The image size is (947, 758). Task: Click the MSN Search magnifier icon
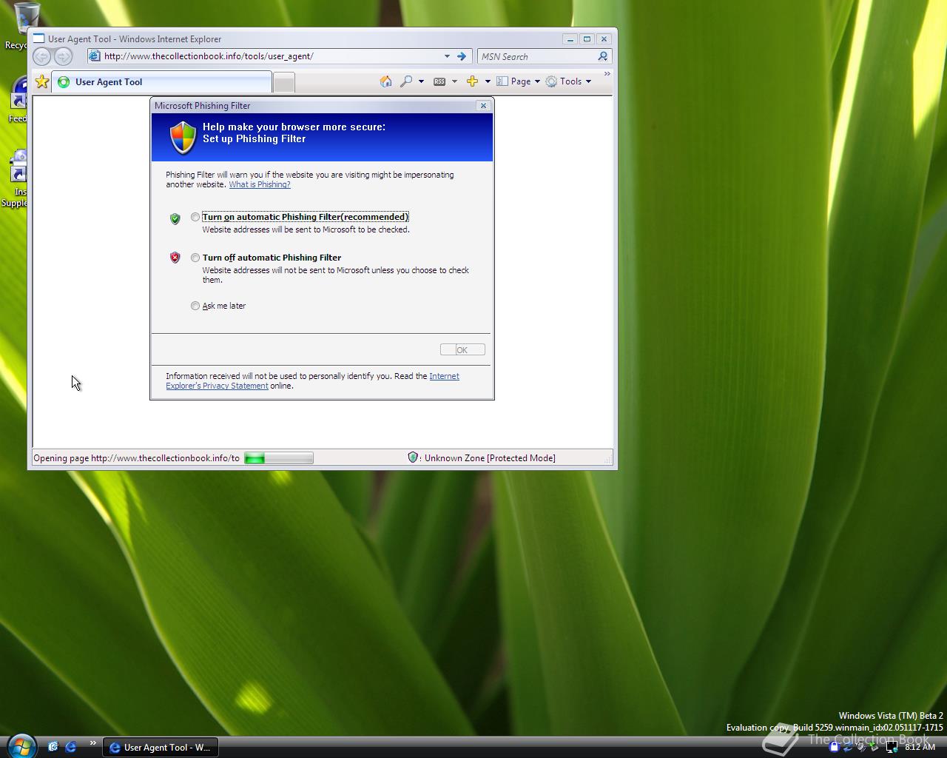click(x=603, y=56)
